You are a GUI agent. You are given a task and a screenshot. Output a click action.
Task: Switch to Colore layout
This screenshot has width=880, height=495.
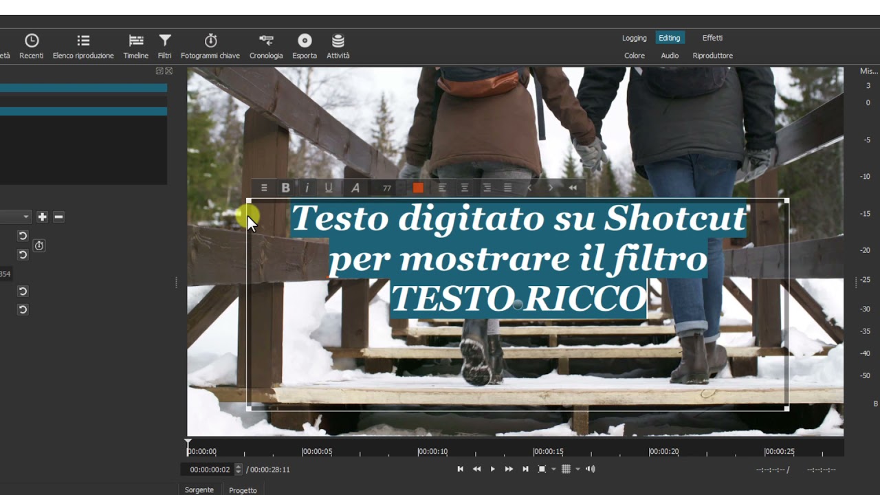tap(635, 56)
